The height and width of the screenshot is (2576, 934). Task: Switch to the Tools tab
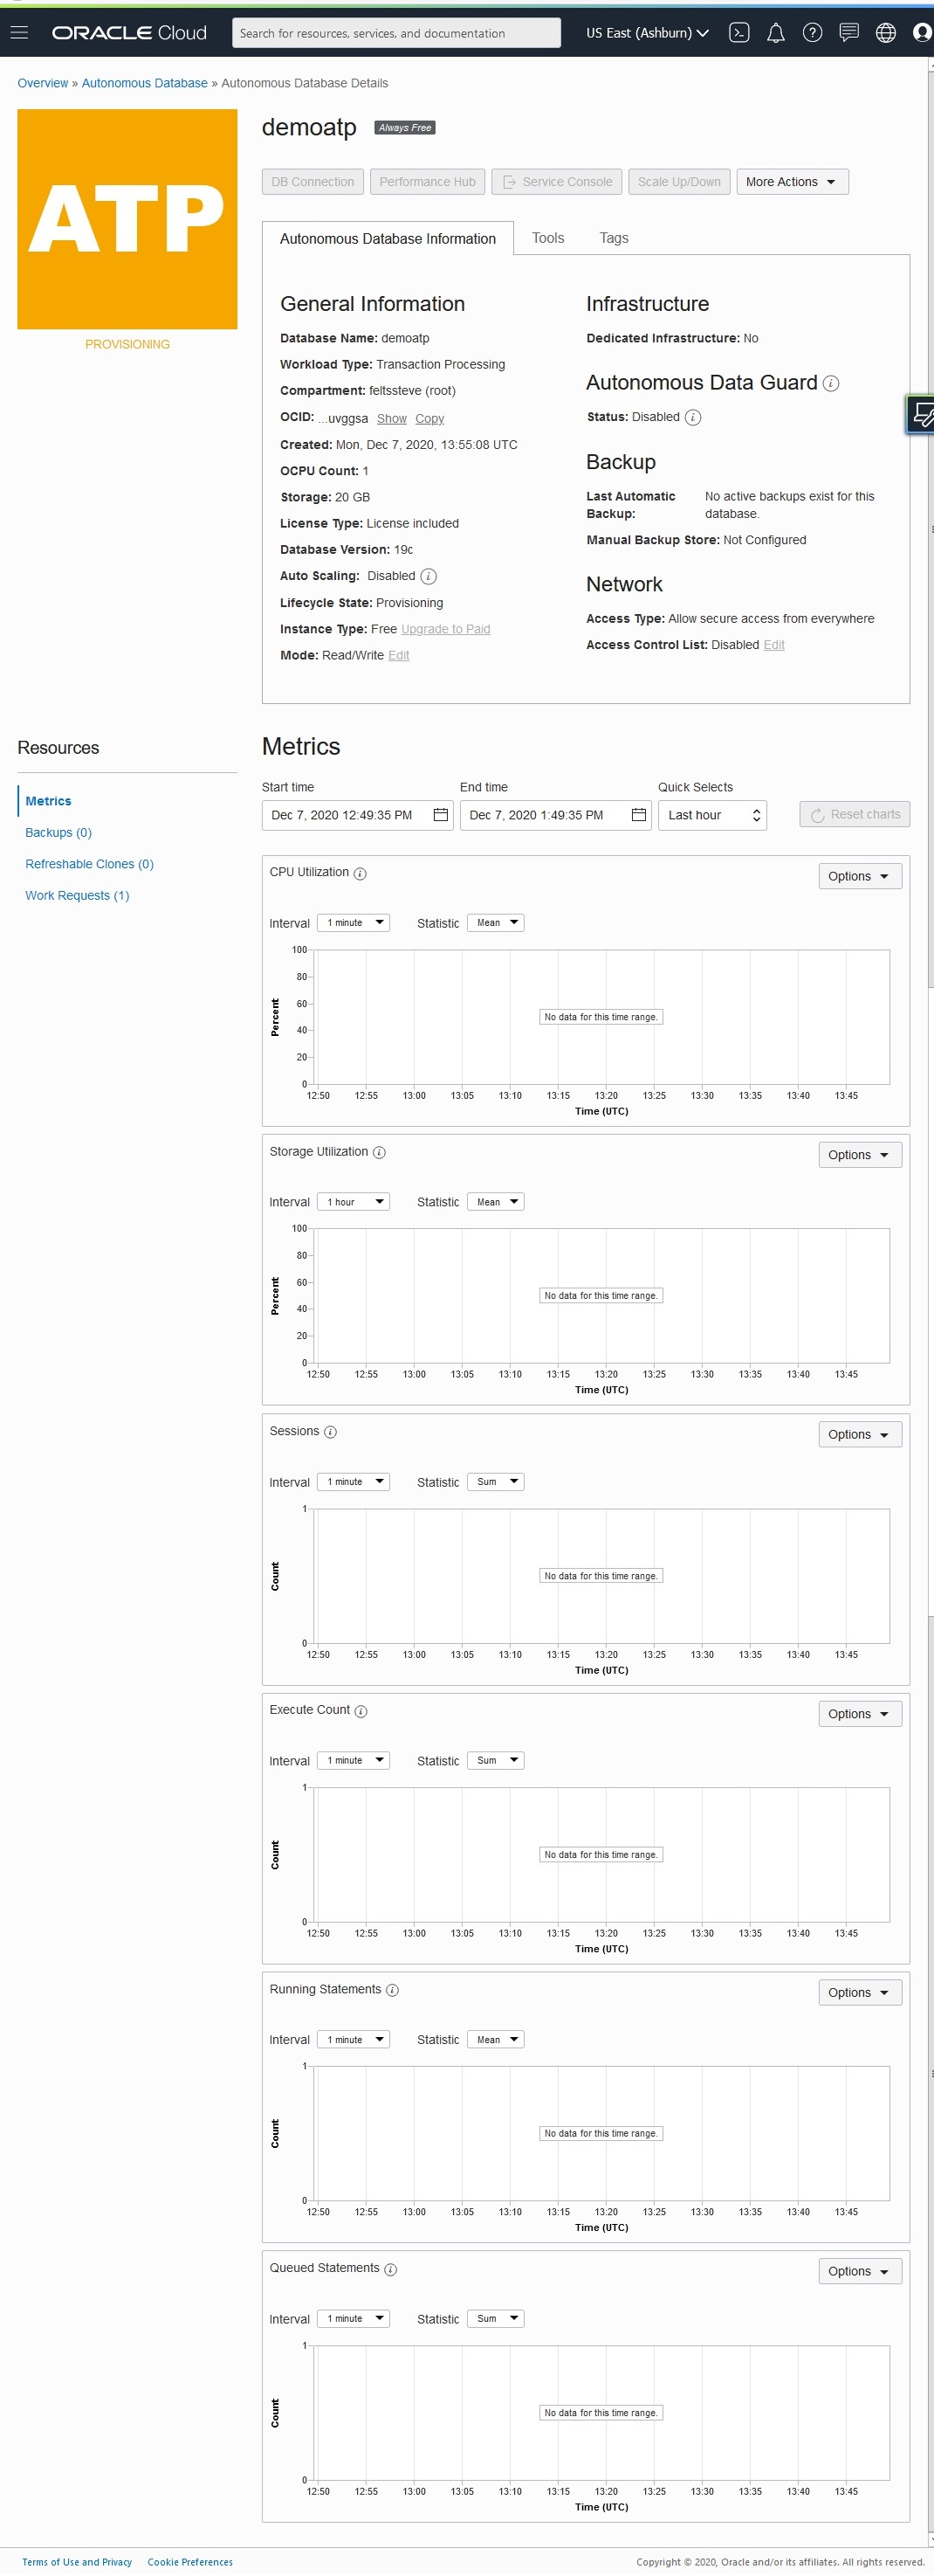coord(547,238)
